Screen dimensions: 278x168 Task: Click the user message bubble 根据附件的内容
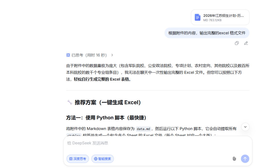click(x=207, y=33)
